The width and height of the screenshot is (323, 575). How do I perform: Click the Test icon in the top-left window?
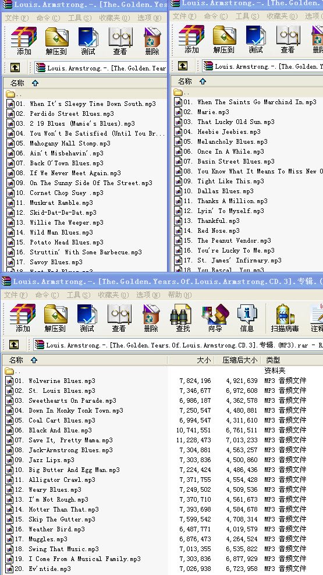click(88, 40)
